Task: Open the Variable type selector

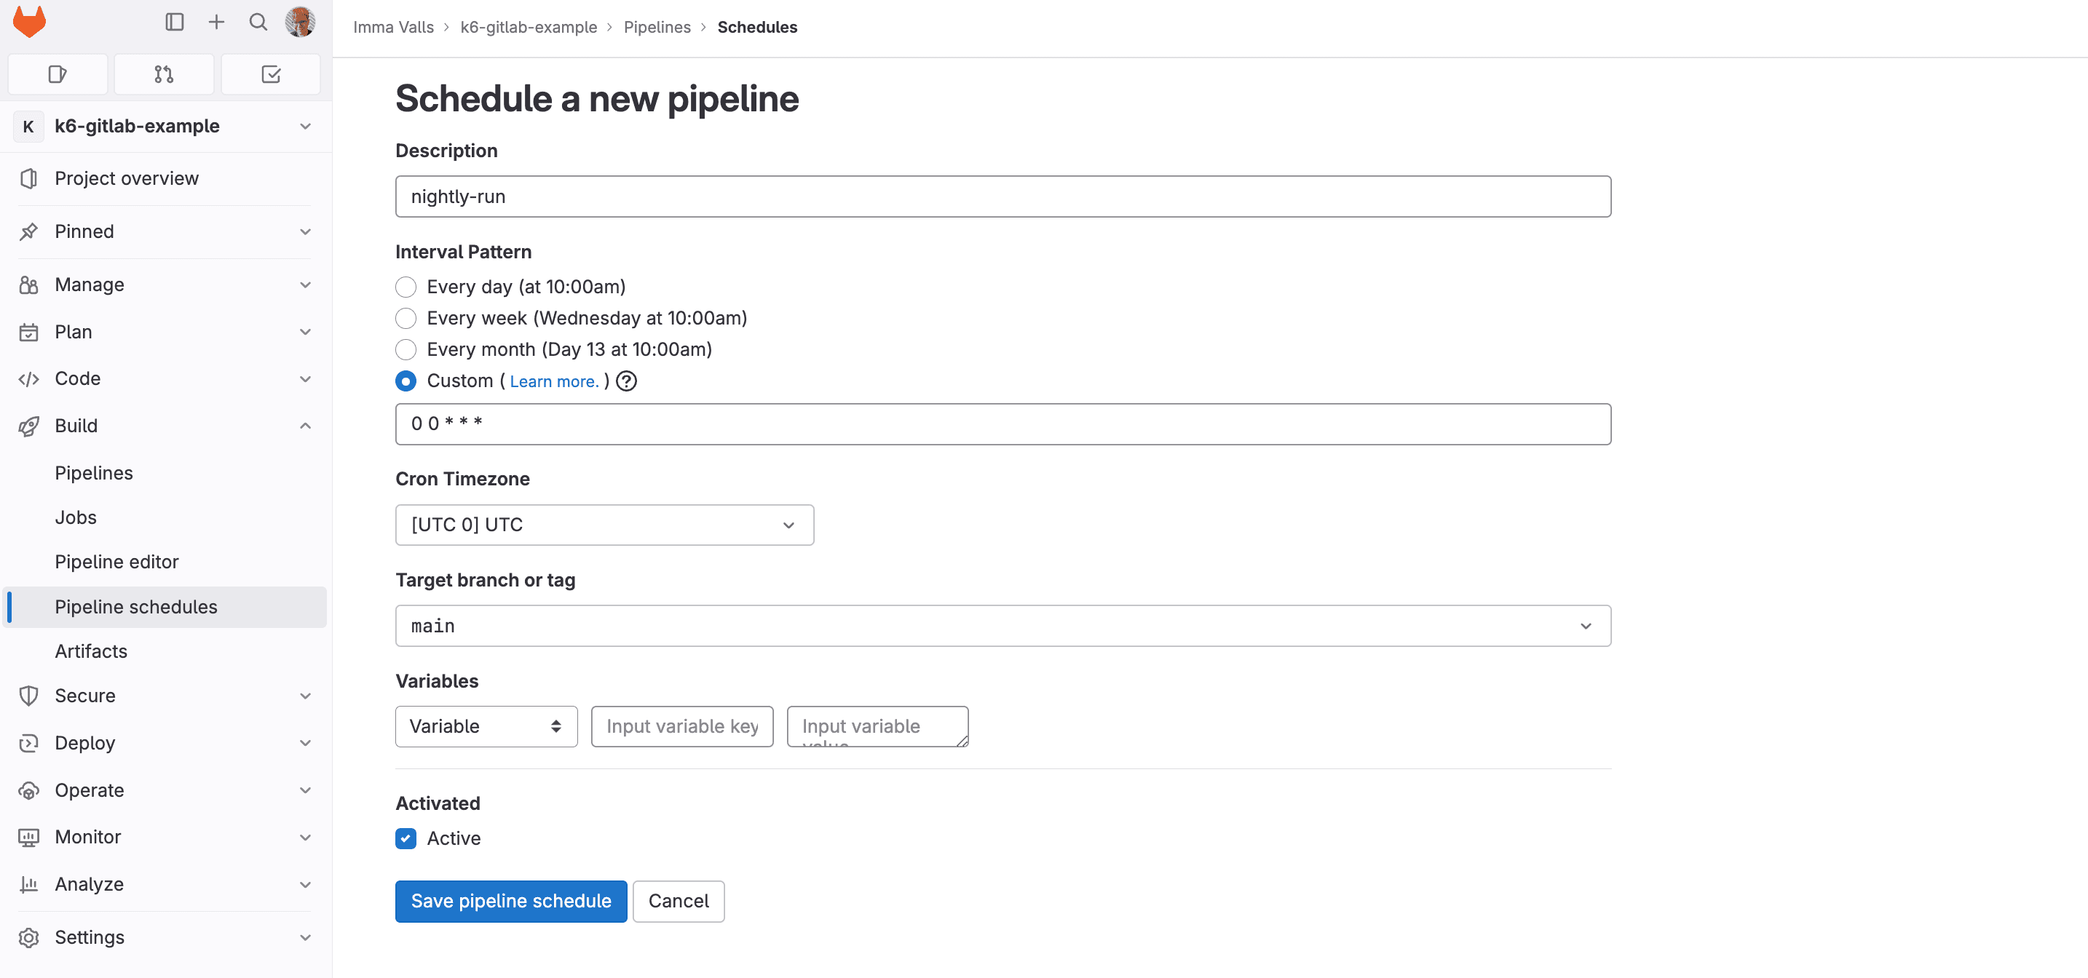Action: [486, 726]
